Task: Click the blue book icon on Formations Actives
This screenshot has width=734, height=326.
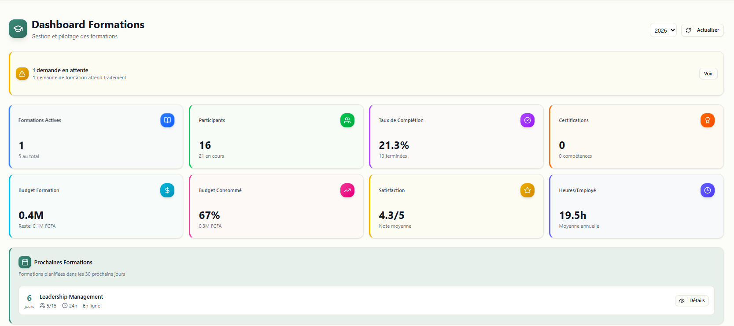Action: [x=167, y=120]
